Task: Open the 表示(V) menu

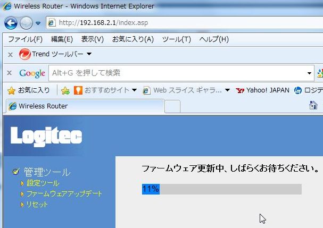Action: pos(92,39)
